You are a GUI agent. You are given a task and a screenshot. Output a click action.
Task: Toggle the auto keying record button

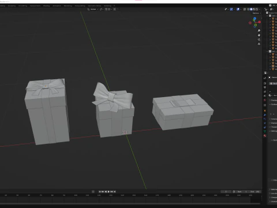pyautogui.click(x=93, y=192)
